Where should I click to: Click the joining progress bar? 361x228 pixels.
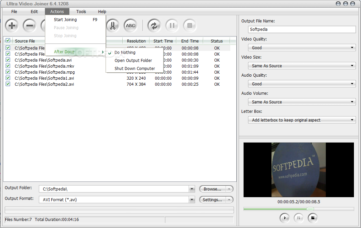click(x=119, y=210)
